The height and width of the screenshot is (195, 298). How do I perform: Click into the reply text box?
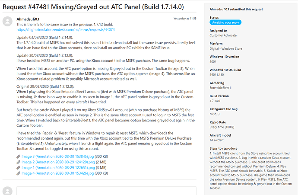pyautogui.click(x=106, y=191)
